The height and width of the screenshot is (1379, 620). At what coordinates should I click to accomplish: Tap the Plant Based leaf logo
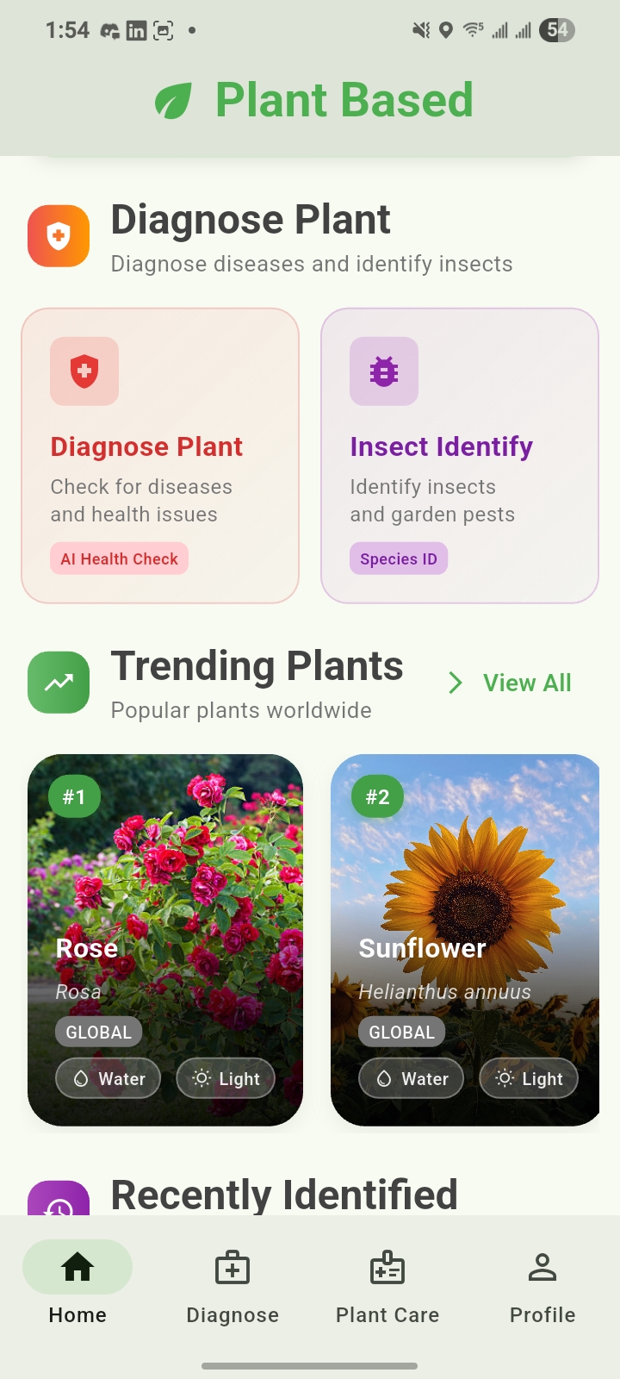pyautogui.click(x=172, y=98)
